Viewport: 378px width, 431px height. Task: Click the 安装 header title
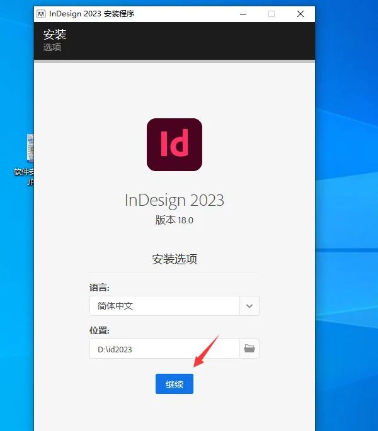tap(55, 35)
